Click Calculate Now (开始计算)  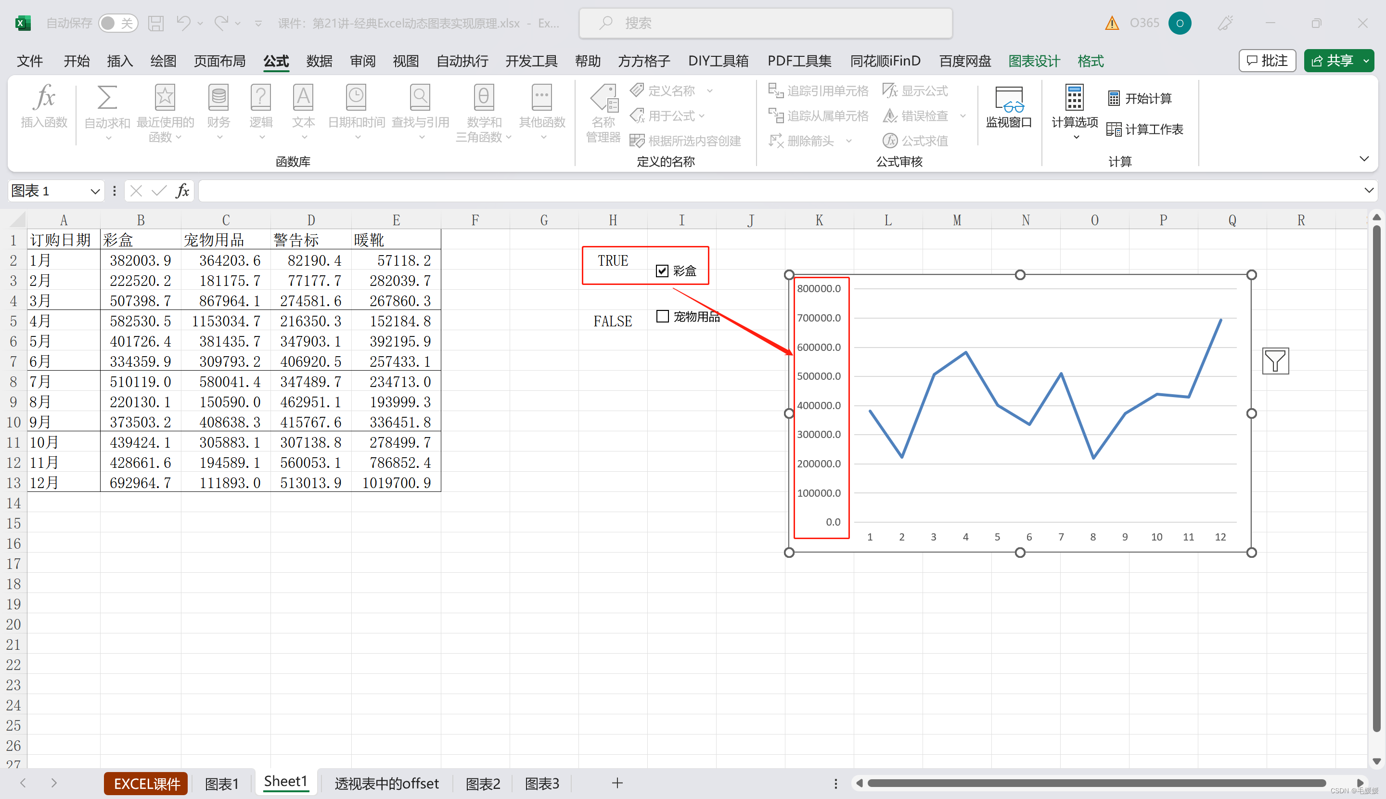1140,98
